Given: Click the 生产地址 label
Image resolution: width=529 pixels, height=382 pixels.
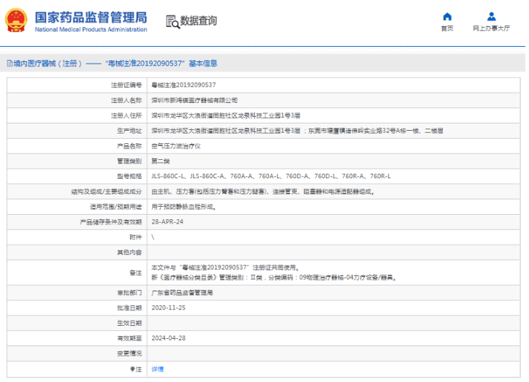Looking at the screenshot, I should click(x=129, y=131).
